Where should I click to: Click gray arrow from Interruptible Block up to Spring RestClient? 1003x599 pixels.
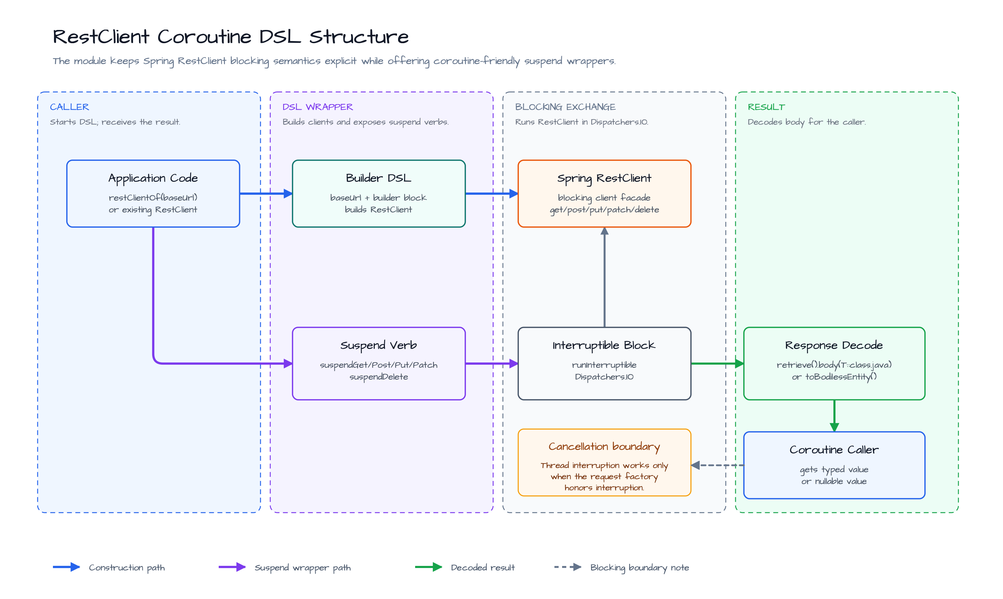pos(604,277)
